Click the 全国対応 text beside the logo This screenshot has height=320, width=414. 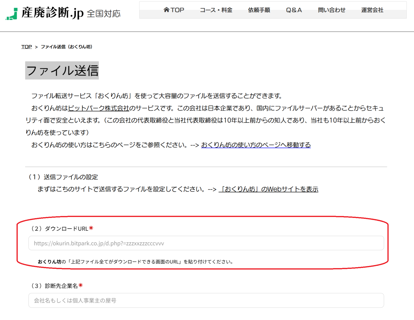point(103,14)
